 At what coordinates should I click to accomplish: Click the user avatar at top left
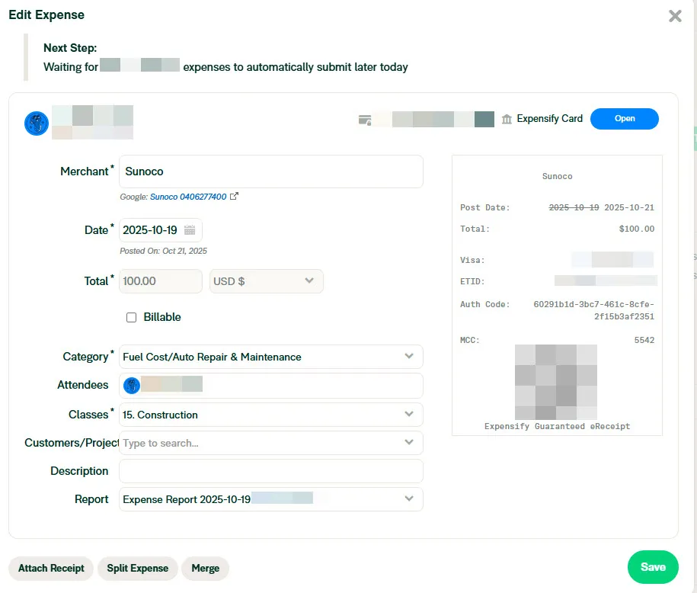point(37,123)
